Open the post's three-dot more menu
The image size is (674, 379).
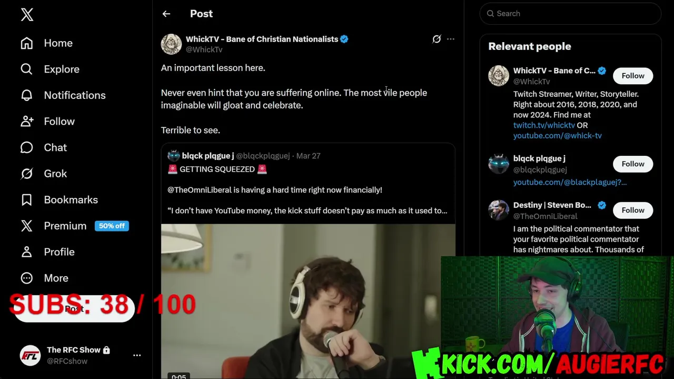click(451, 39)
